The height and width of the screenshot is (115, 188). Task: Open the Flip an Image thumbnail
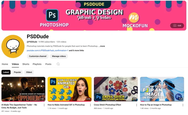(162, 89)
